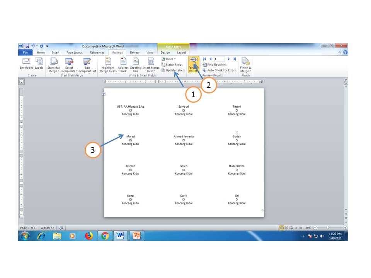Screen dimensions: 371x278
Task: Click Page: 1 of 1 indicator
Action: 28,228
